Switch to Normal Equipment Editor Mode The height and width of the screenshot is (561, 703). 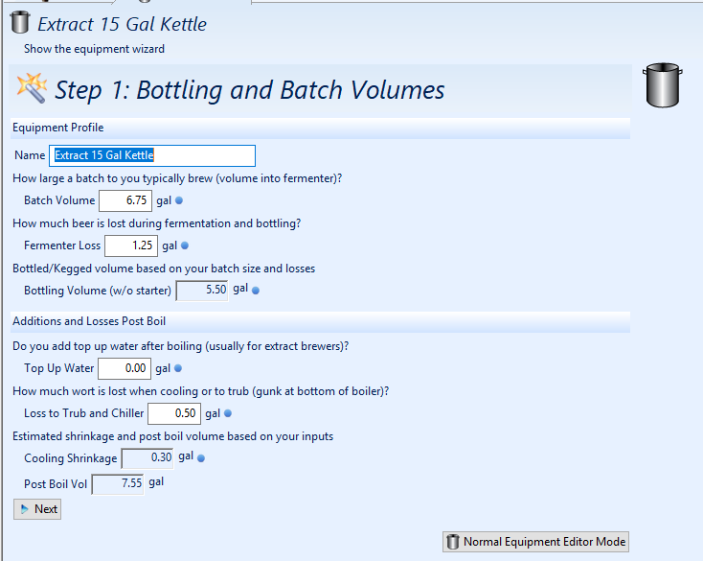tap(535, 542)
